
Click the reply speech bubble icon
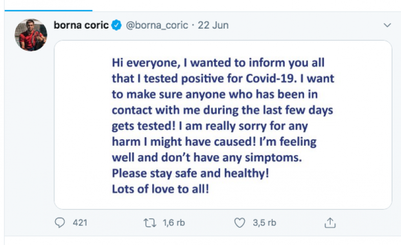tap(60, 222)
